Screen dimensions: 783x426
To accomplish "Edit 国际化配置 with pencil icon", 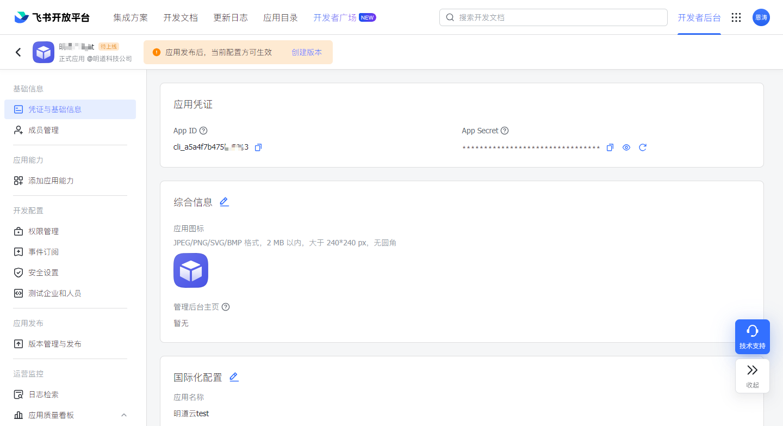I will (x=234, y=376).
